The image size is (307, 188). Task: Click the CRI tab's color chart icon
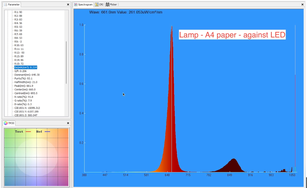point(96,4)
